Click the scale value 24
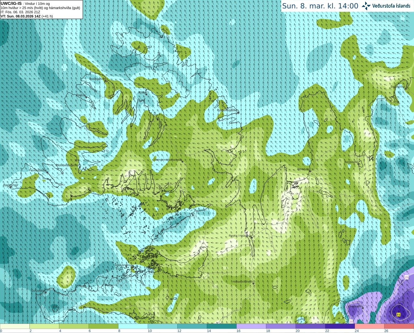The height and width of the screenshot is (333, 414). (x=357, y=331)
